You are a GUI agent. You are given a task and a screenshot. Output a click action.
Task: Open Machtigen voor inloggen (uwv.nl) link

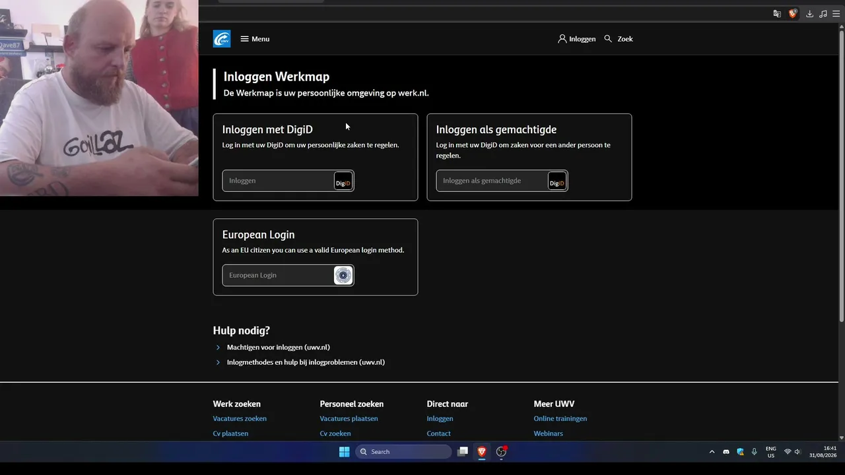(279, 347)
